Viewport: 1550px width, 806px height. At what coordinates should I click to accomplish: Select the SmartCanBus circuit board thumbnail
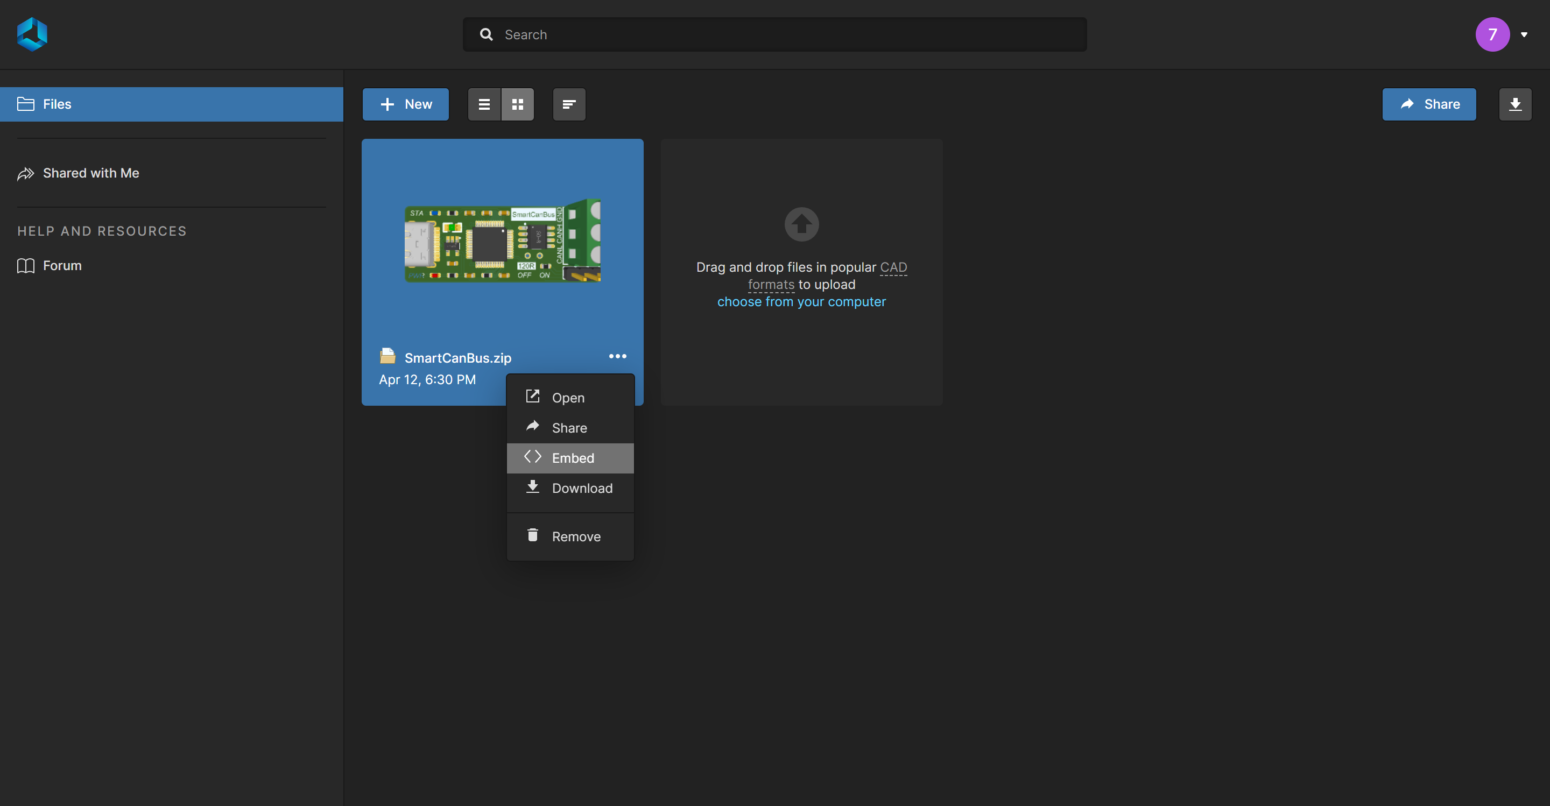[503, 241]
